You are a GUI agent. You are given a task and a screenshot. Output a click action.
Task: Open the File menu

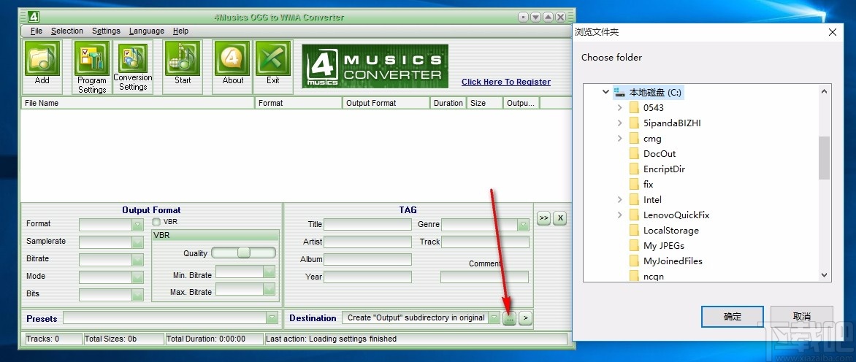37,31
